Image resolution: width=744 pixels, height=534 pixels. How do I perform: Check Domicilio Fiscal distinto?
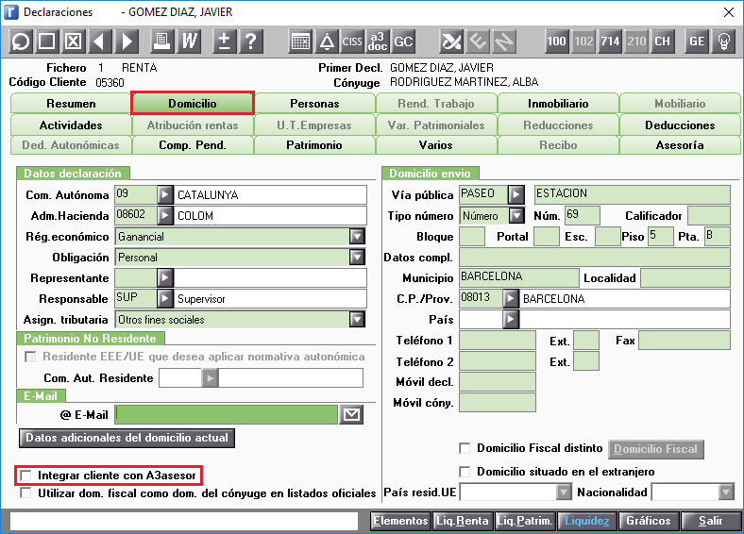tap(465, 448)
